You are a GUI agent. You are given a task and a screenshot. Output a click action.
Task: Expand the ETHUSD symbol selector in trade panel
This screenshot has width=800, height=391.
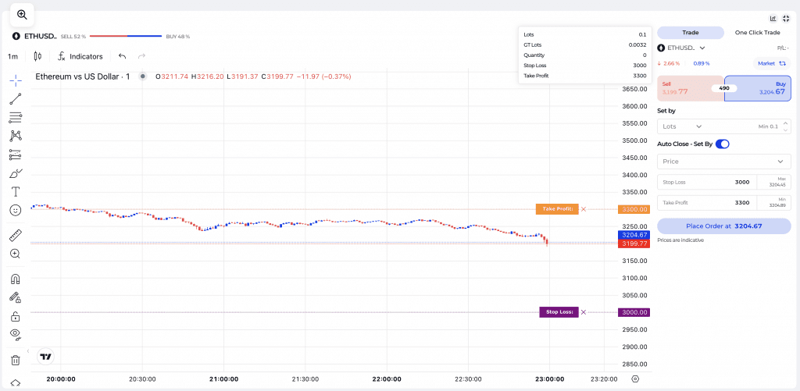click(682, 48)
